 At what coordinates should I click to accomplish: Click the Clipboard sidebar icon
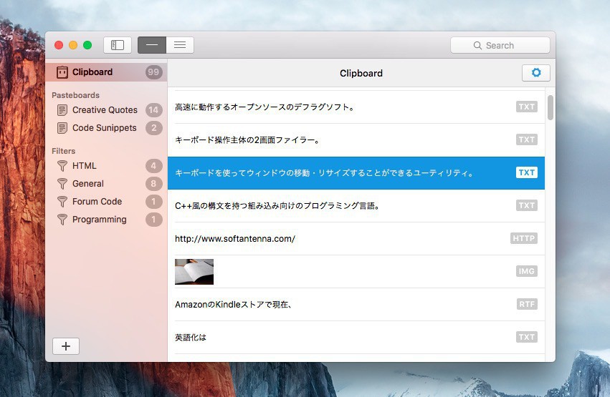pos(62,72)
